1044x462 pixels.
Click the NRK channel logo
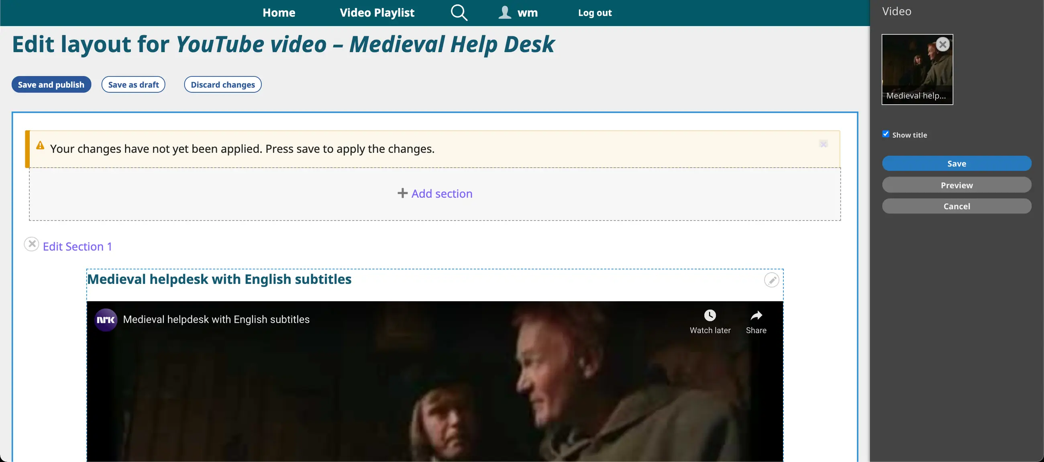[106, 320]
